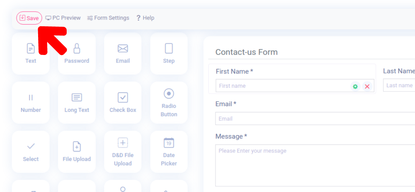
Task: Add the Radio Button element
Action: (x=169, y=103)
